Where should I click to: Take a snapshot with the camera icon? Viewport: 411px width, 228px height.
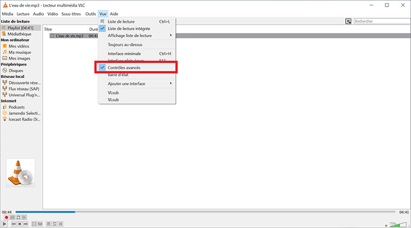coord(13,217)
